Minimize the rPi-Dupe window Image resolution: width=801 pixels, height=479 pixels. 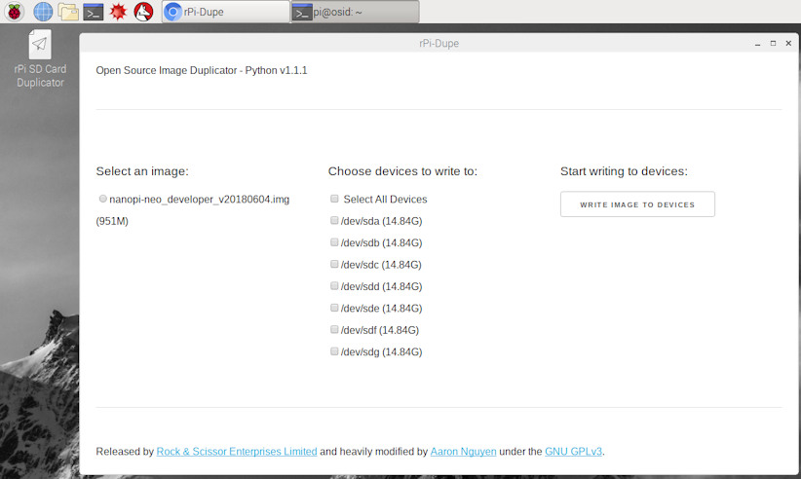point(757,44)
